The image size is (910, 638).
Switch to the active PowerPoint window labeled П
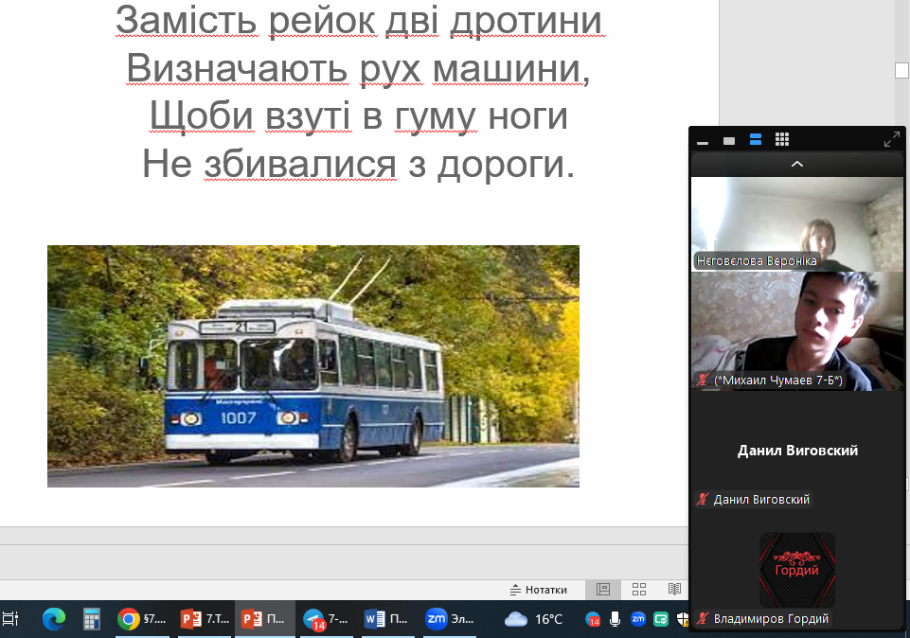coord(265,619)
